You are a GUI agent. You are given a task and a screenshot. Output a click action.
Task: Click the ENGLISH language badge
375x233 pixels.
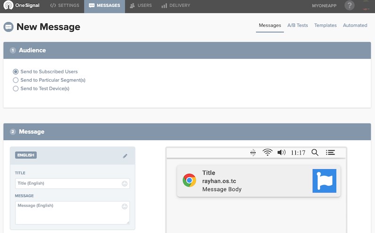pos(26,155)
